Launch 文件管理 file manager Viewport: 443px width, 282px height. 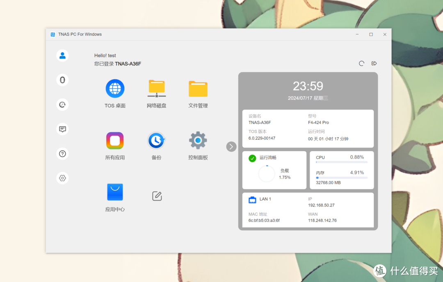[198, 89]
